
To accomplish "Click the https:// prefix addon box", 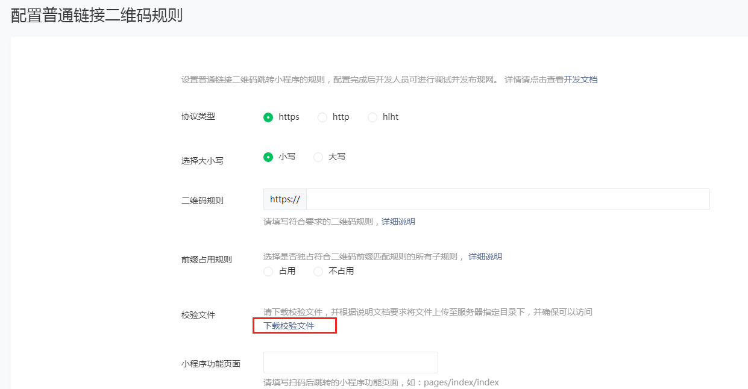I will pos(285,199).
